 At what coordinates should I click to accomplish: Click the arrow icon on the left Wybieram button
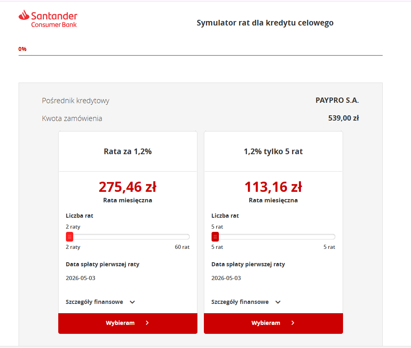(147, 323)
